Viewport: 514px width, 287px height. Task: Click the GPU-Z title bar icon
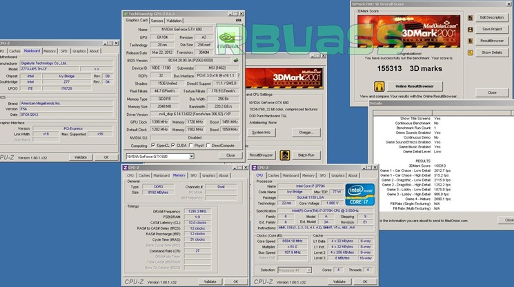click(125, 14)
